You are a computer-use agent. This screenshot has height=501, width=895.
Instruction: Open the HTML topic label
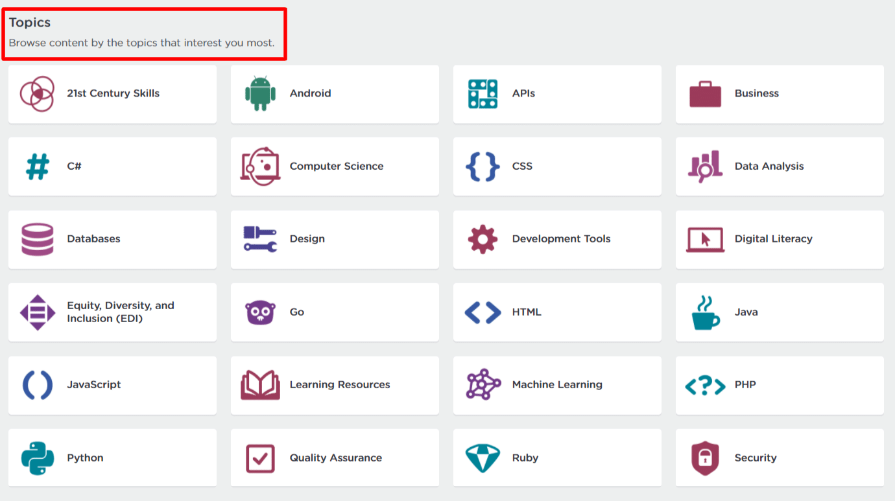pos(526,312)
